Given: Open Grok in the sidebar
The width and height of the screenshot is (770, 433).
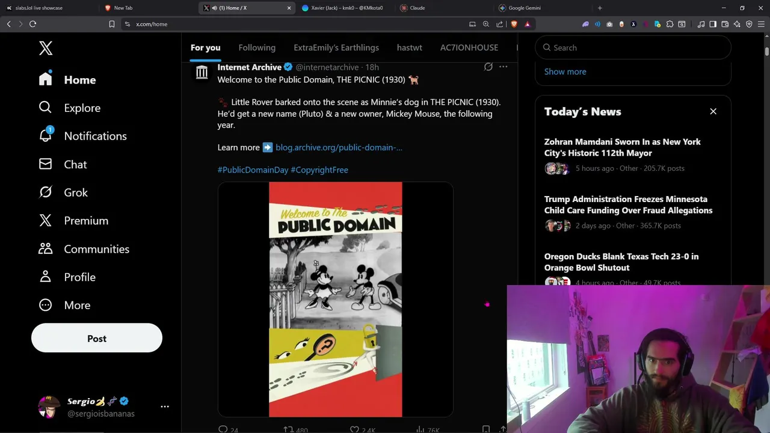Looking at the screenshot, I should (63, 192).
